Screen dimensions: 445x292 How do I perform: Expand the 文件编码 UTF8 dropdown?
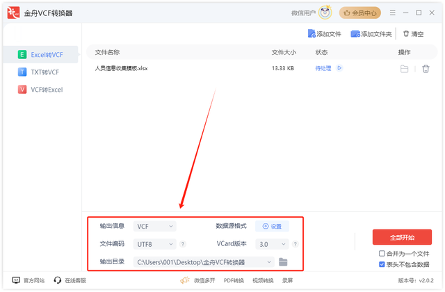[x=154, y=244]
